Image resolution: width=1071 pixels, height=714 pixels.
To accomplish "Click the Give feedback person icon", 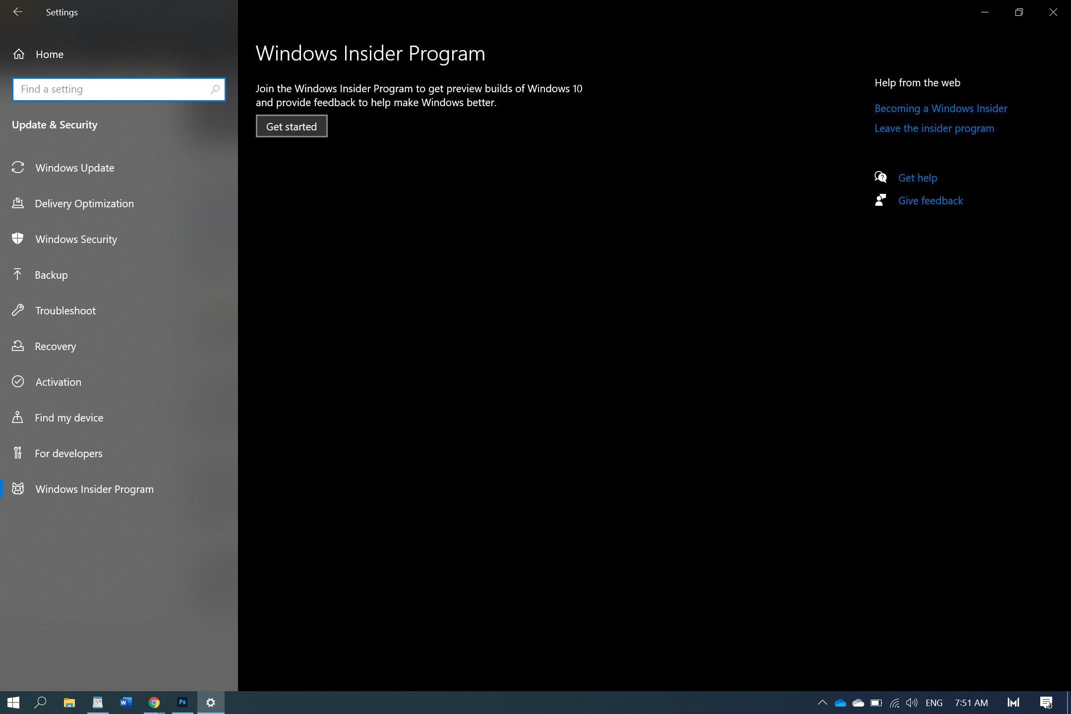I will 881,200.
